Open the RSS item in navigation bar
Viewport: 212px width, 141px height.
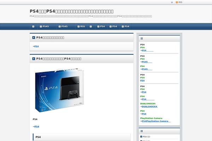tap(81, 26)
